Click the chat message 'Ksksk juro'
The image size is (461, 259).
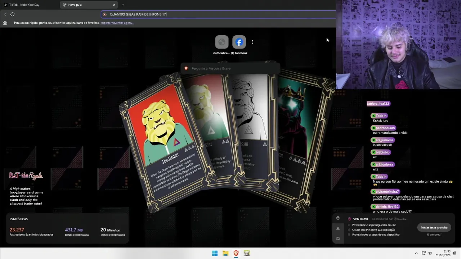pos(380,121)
